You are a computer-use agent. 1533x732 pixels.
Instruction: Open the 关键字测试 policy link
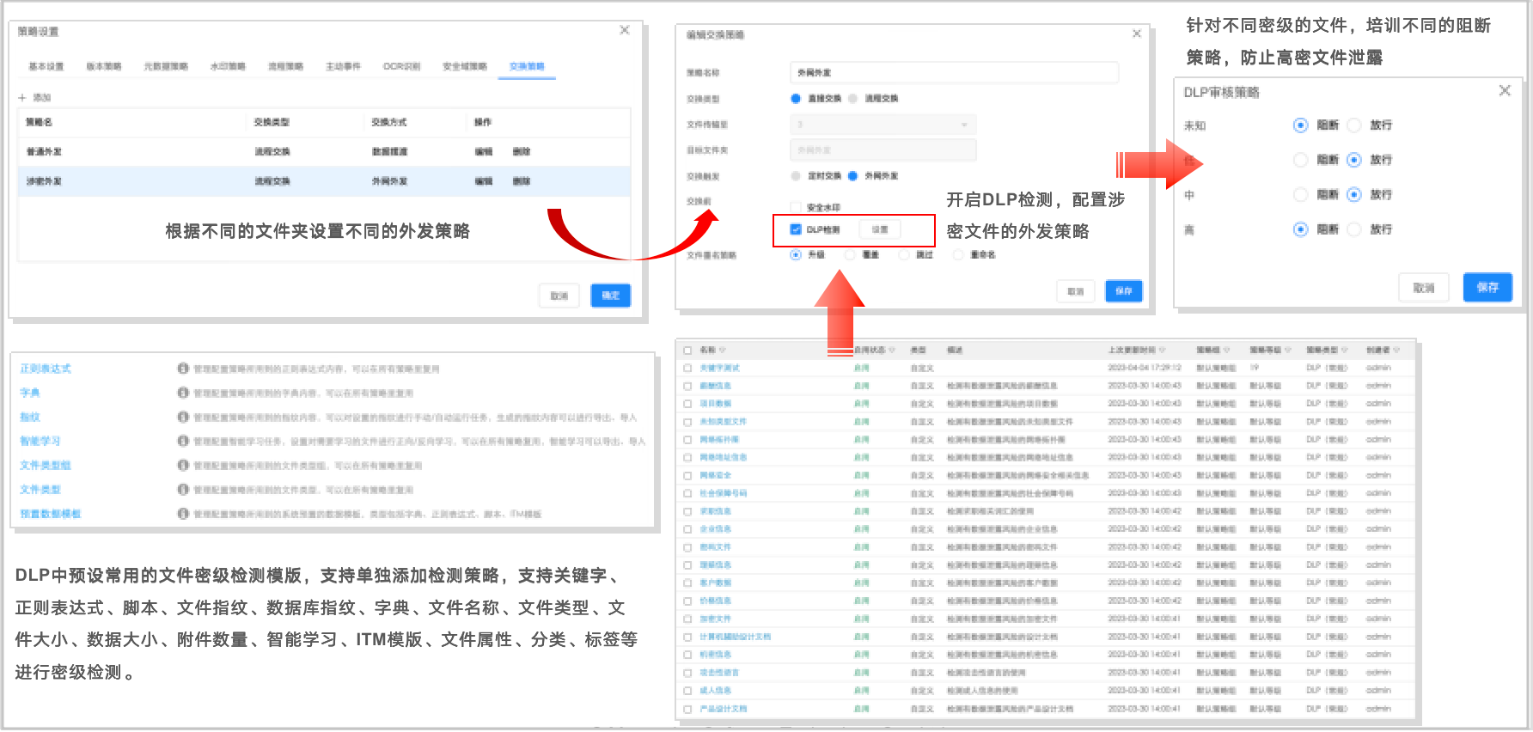pyautogui.click(x=720, y=368)
